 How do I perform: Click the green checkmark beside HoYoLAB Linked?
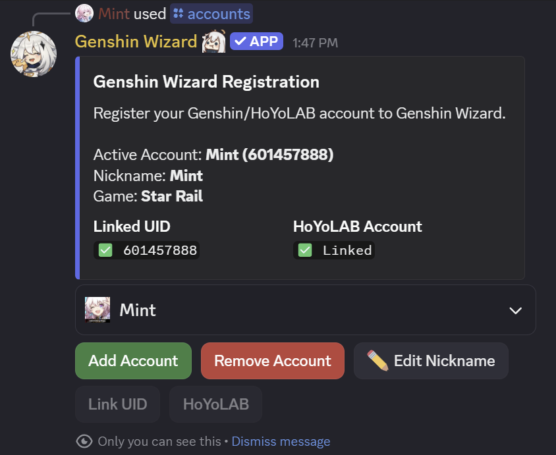[304, 250]
